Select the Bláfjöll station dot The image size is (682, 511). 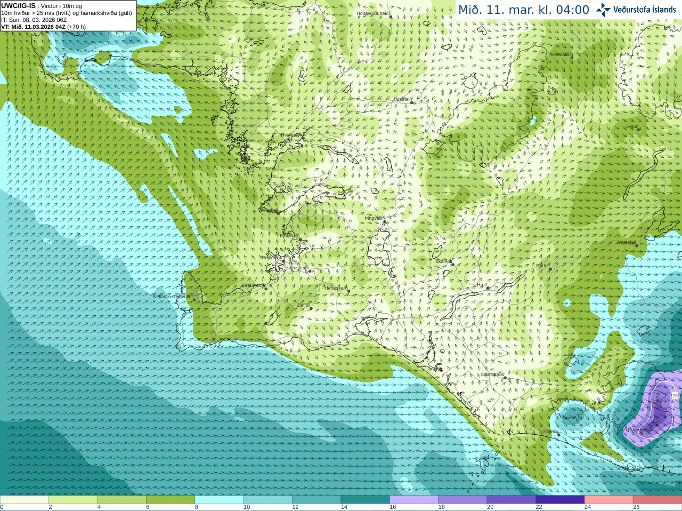(x=311, y=308)
